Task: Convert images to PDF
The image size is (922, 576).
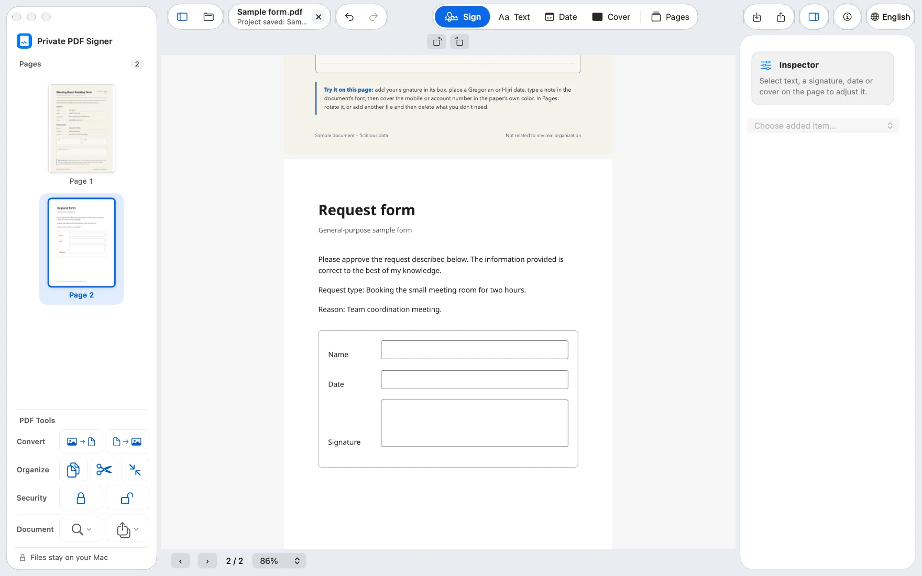Action: pos(81,442)
